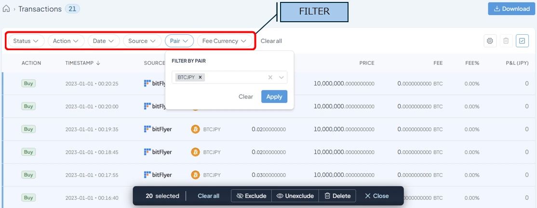Open the Status filter dropdown
The image size is (537, 208).
[27, 41]
